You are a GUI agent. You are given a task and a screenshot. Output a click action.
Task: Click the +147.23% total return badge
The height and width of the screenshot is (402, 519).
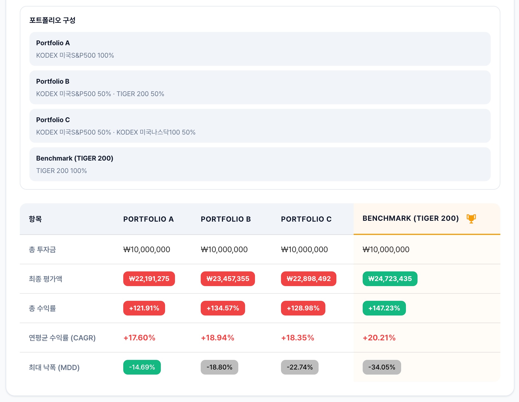pos(384,308)
